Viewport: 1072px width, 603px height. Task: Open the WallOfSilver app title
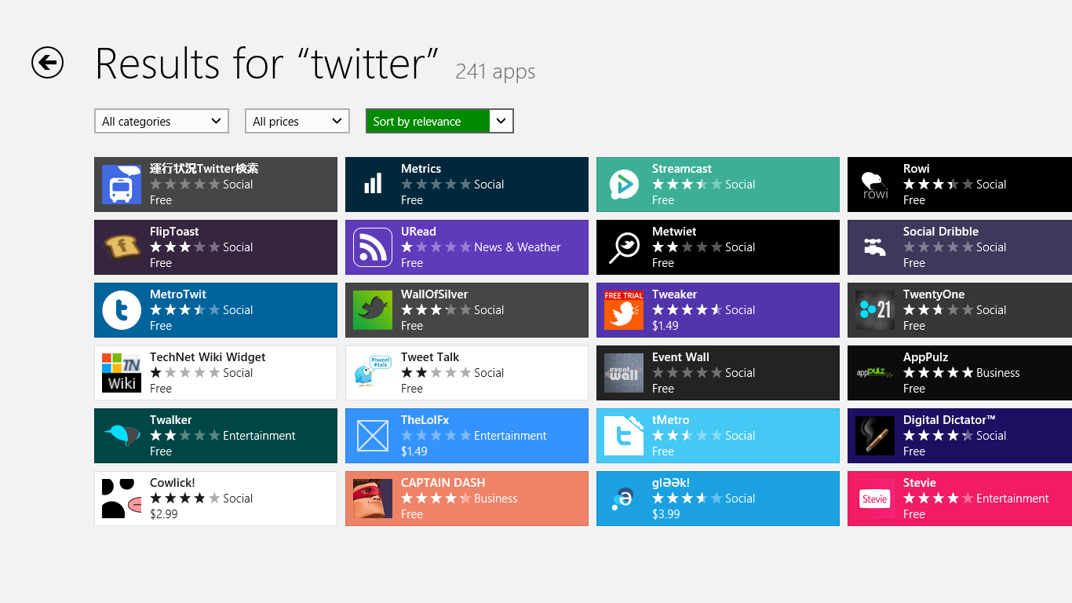pyautogui.click(x=434, y=294)
